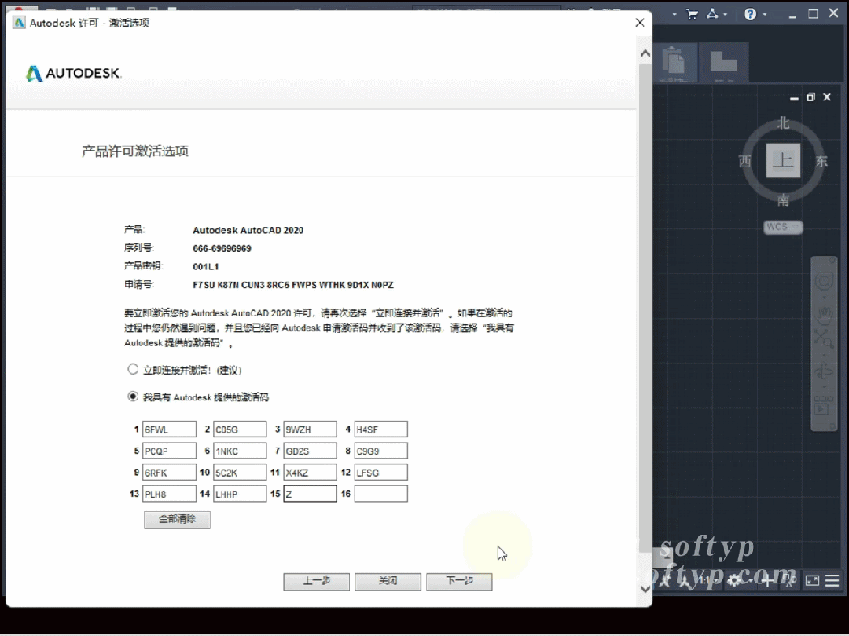The width and height of the screenshot is (849, 636).
Task: Expand dropdown arrow next to A360 icon
Action: 726,15
